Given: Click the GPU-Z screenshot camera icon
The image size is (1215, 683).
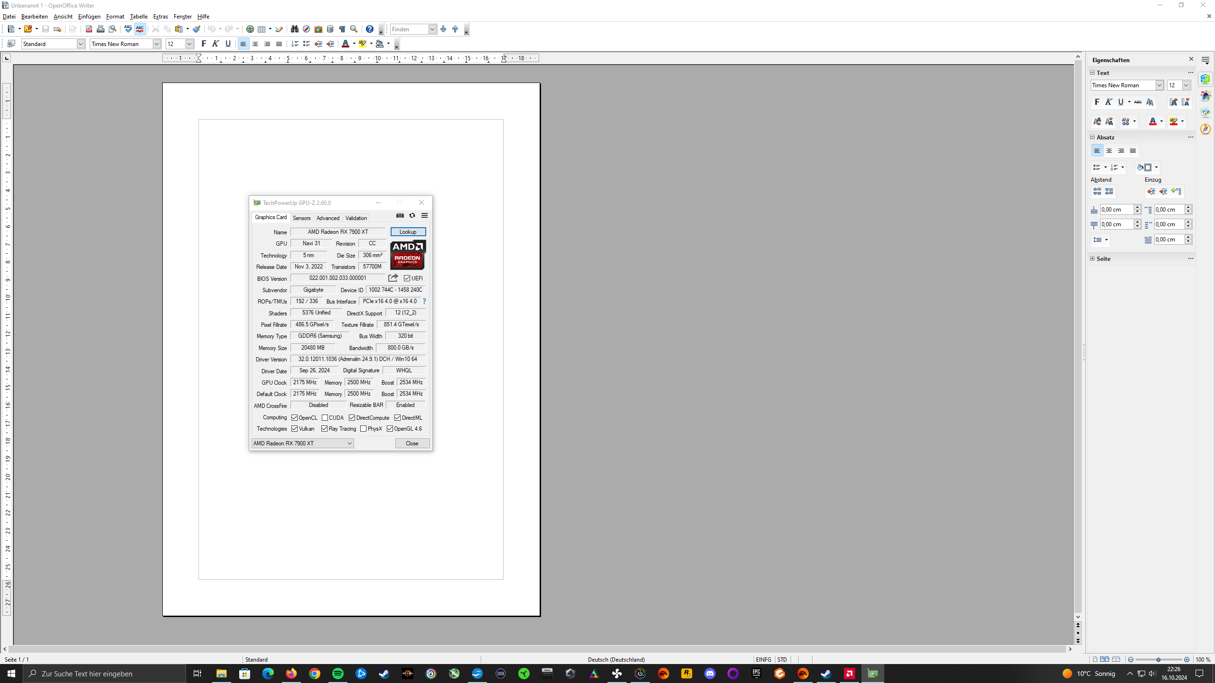Looking at the screenshot, I should [400, 215].
